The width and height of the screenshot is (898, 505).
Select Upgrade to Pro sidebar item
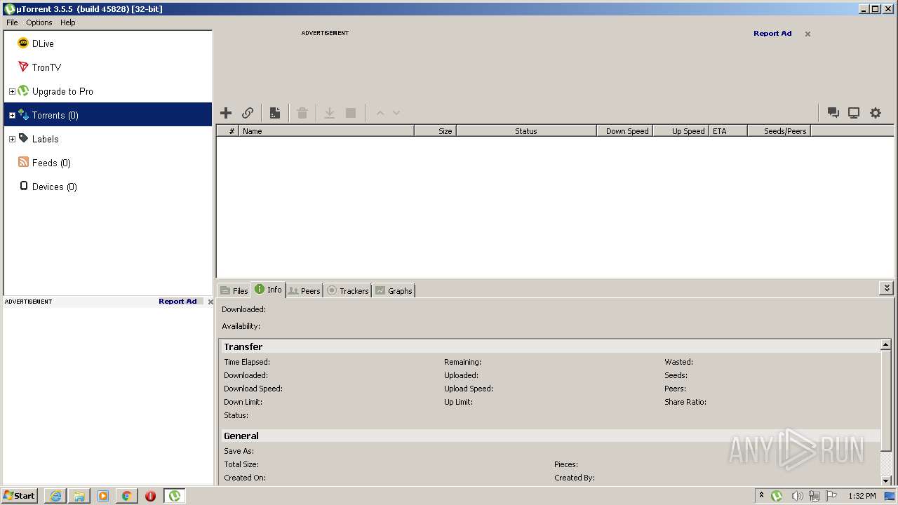coord(108,91)
